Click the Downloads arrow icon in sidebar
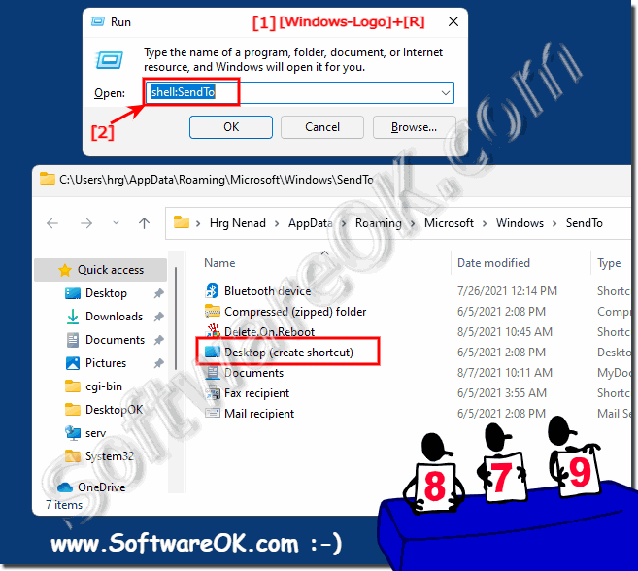 73,317
